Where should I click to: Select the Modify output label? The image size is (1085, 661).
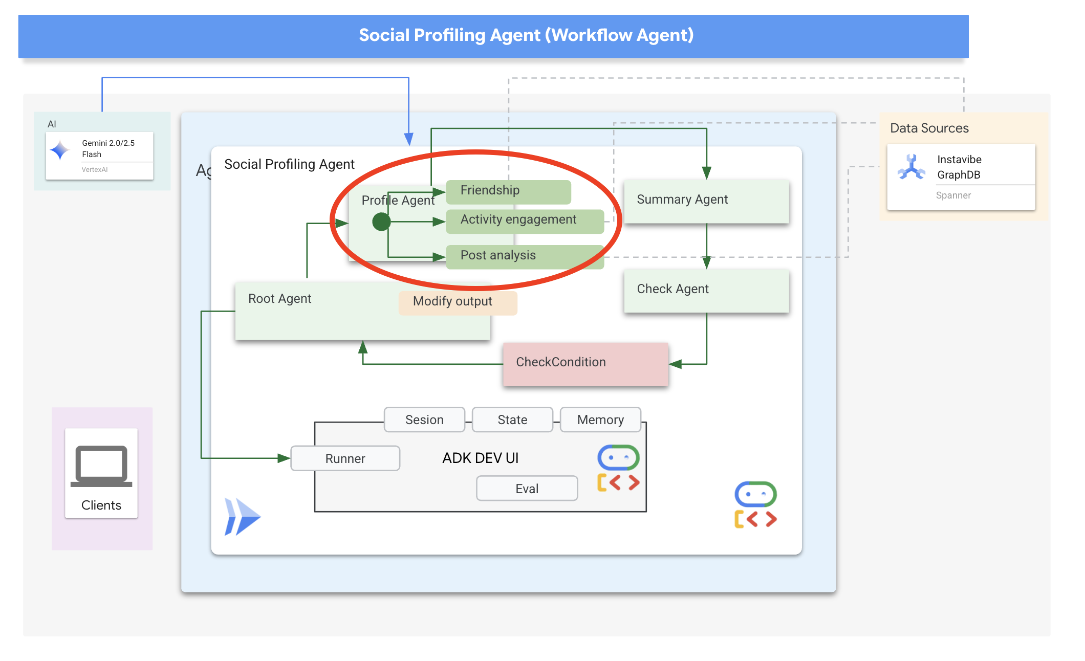452,301
